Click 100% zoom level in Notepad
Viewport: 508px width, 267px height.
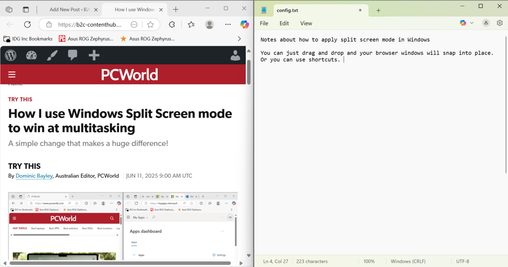click(369, 261)
